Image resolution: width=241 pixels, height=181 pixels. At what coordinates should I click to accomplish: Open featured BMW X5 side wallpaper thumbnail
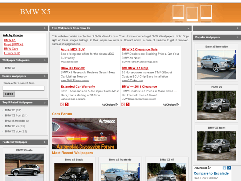coord(24,167)
